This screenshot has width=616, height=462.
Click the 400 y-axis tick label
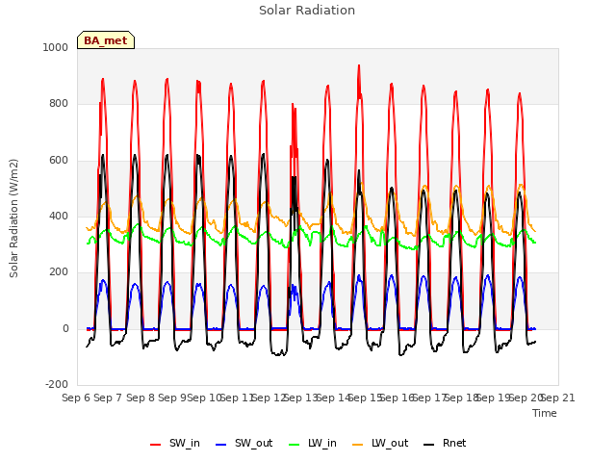(59, 216)
